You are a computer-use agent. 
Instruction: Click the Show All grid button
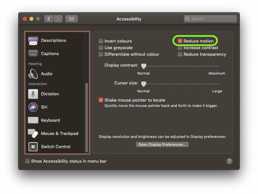click(71, 19)
